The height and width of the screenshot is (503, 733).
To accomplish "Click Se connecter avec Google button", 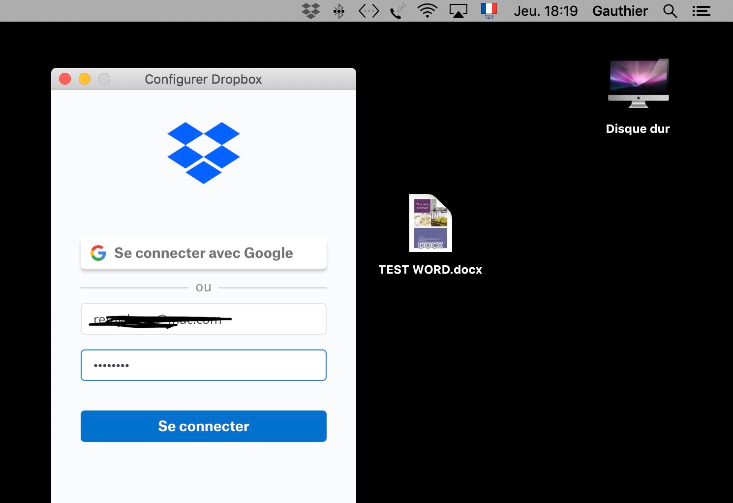I will click(204, 253).
